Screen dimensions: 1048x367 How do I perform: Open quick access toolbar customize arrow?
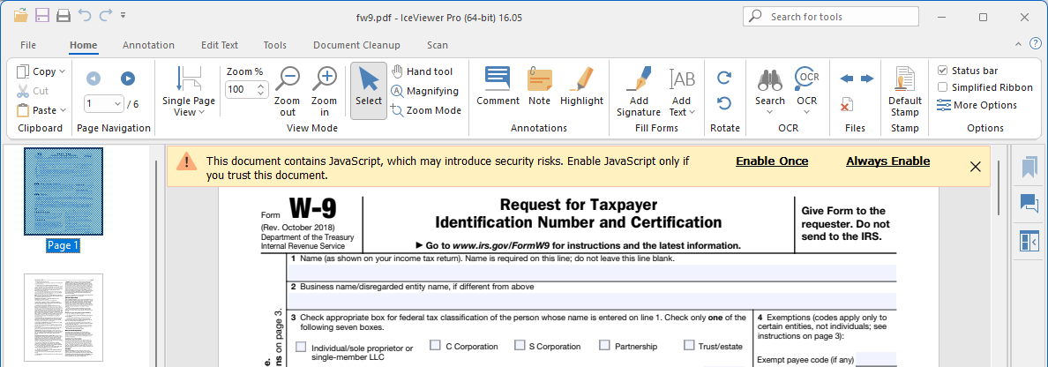[124, 15]
